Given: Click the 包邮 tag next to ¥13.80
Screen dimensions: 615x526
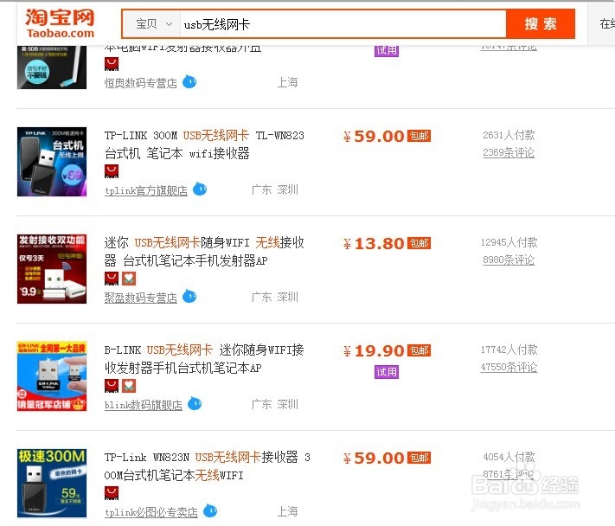Looking at the screenshot, I should tap(419, 243).
